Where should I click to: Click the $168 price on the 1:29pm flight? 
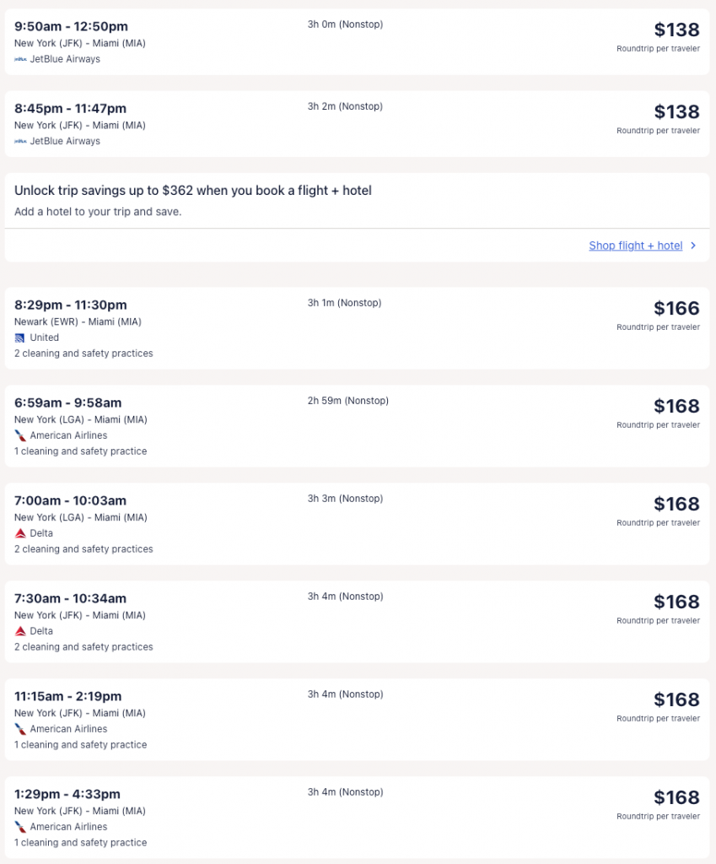coord(678,797)
